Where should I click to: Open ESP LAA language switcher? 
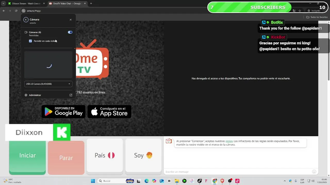click(302, 181)
